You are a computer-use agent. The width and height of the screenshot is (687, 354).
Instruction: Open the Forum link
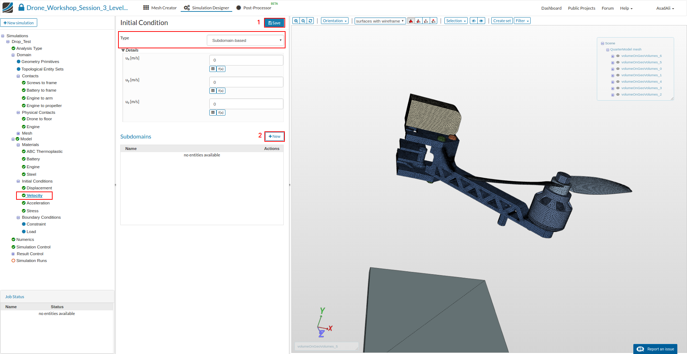tap(608, 8)
